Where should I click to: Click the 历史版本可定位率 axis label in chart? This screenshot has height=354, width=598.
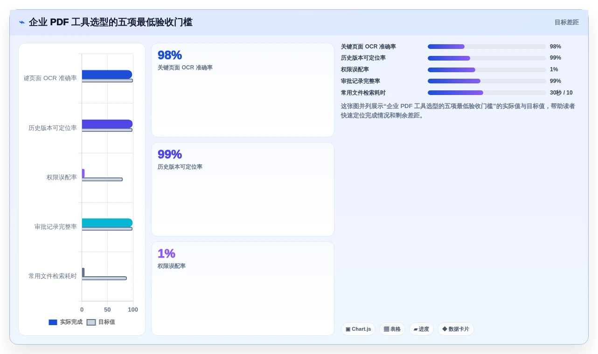pos(53,128)
